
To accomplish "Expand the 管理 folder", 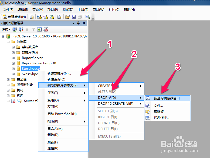I will tap(8, 96).
